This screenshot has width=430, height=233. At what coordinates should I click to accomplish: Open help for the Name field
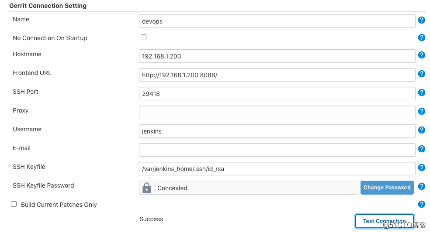point(422,20)
